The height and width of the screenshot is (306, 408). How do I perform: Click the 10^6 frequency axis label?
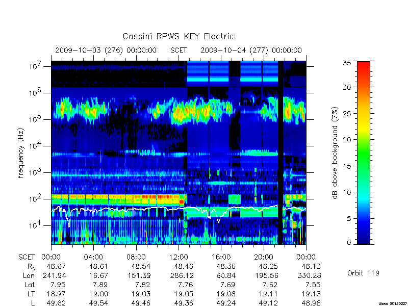(x=35, y=92)
